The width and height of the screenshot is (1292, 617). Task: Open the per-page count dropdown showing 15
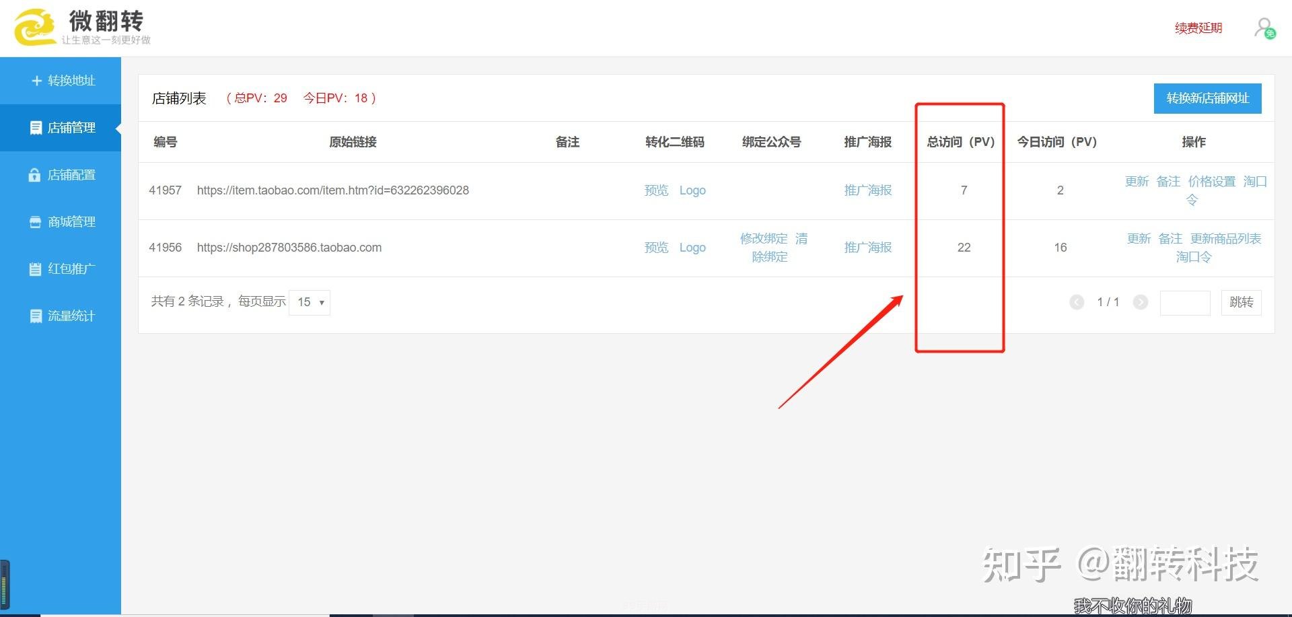tap(310, 302)
